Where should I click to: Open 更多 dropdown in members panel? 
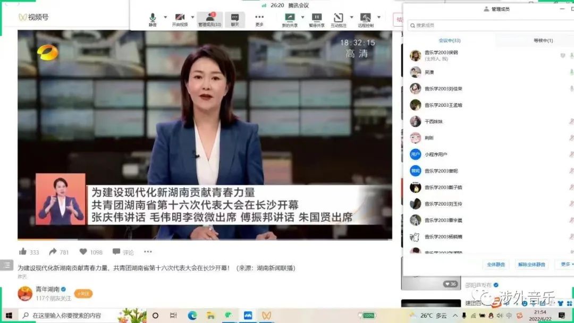567,264
